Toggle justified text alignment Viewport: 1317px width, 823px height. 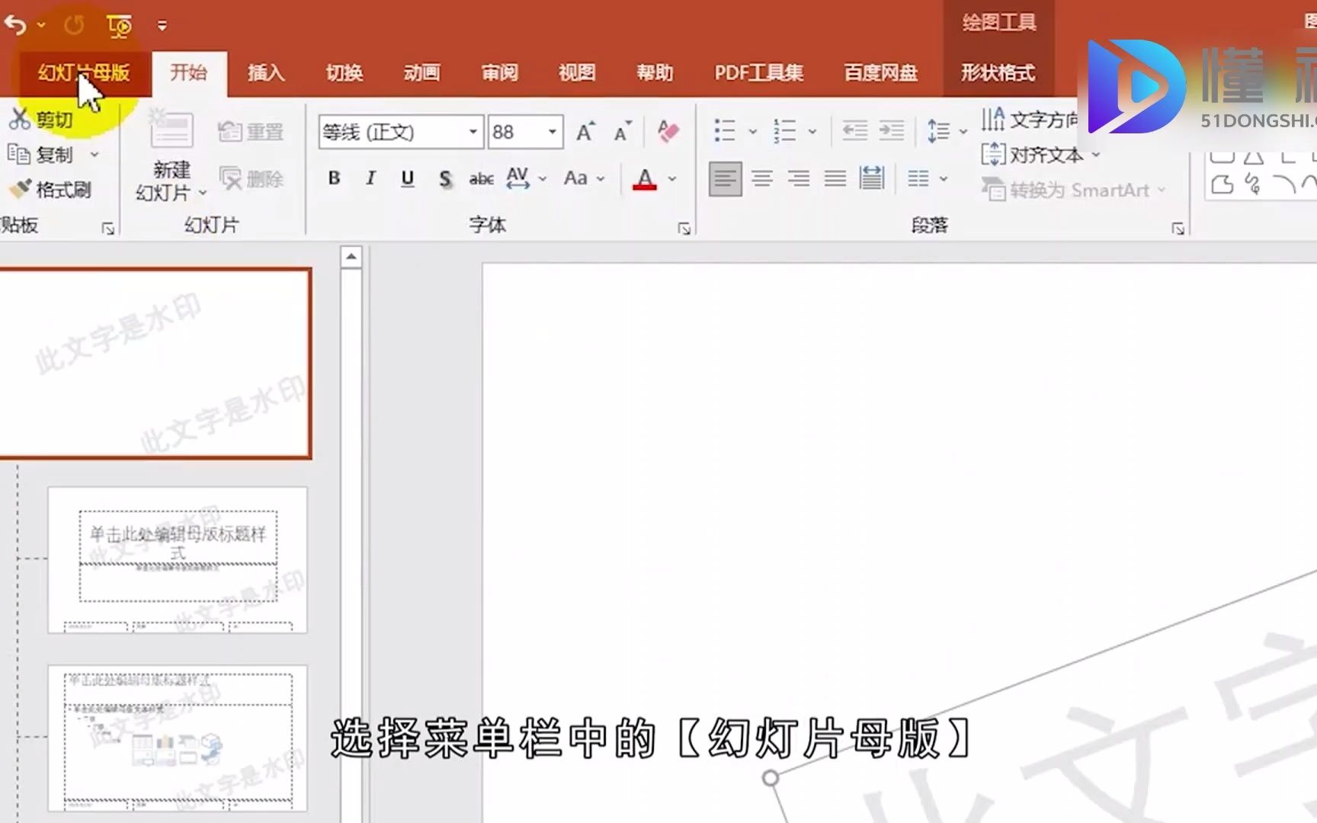tap(835, 178)
